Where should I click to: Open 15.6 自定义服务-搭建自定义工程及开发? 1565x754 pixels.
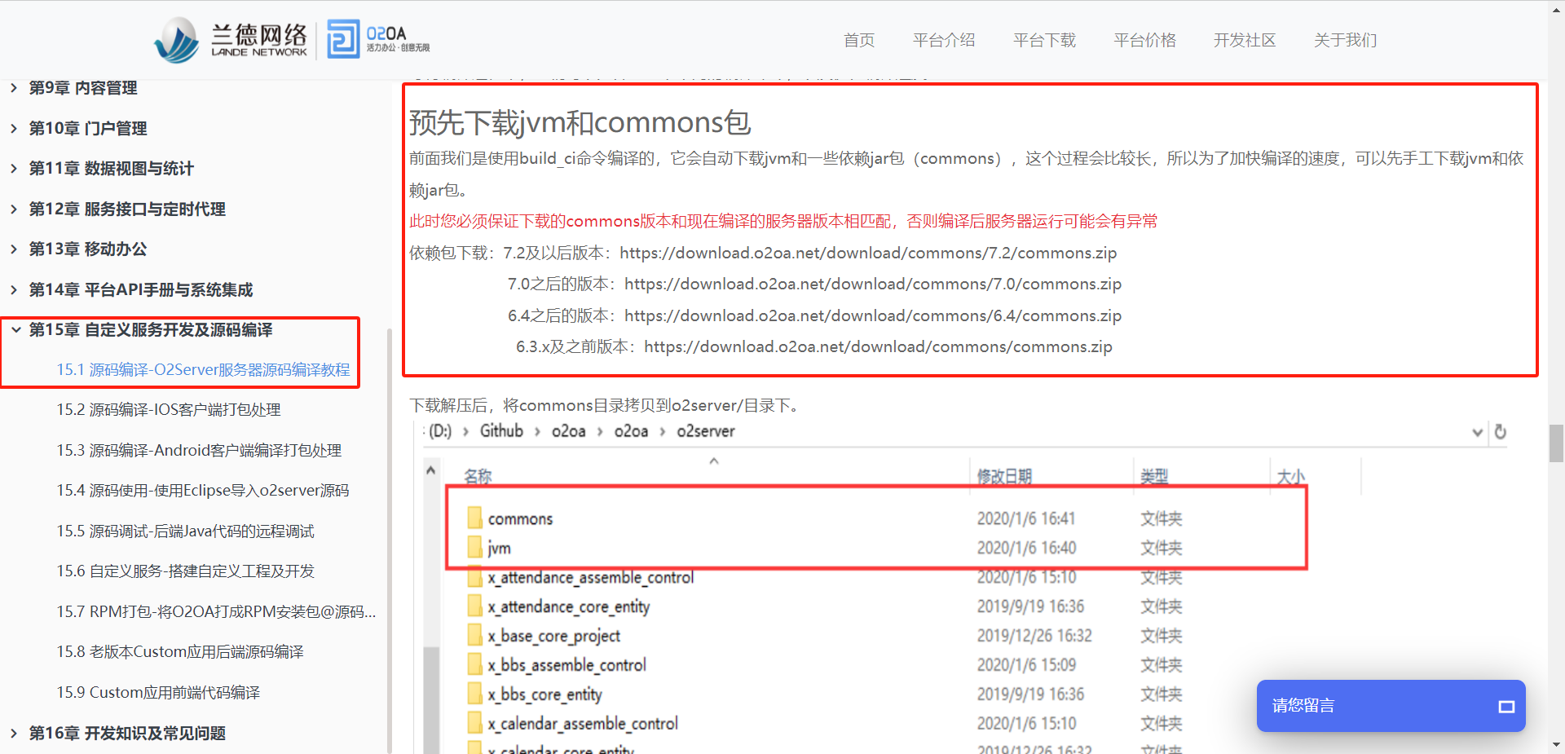click(185, 571)
